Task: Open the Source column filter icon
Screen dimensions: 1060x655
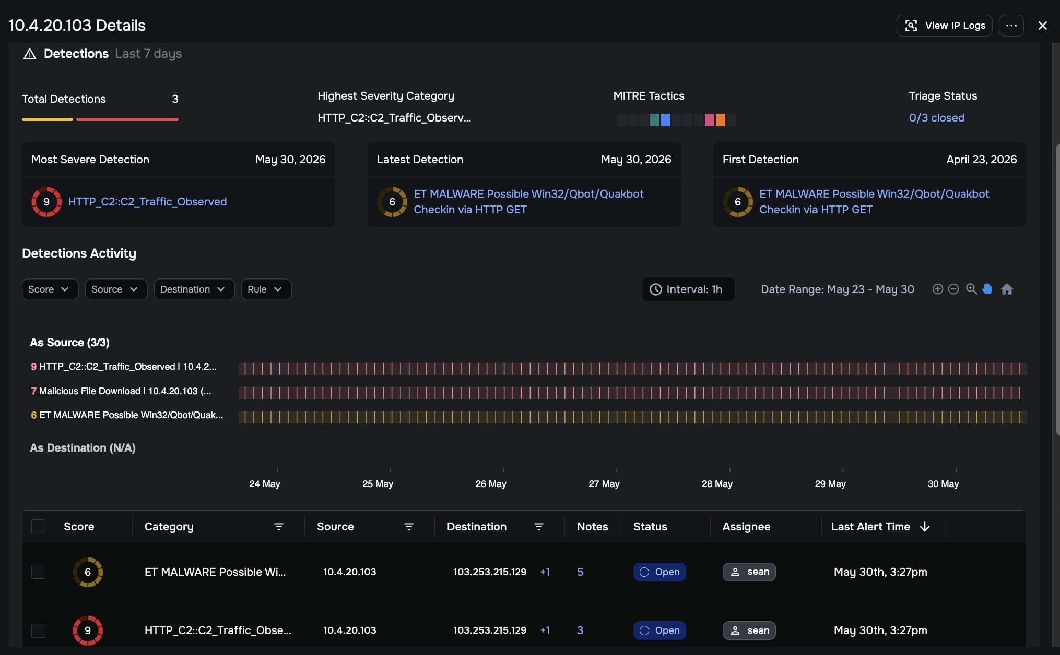Action: coord(409,527)
